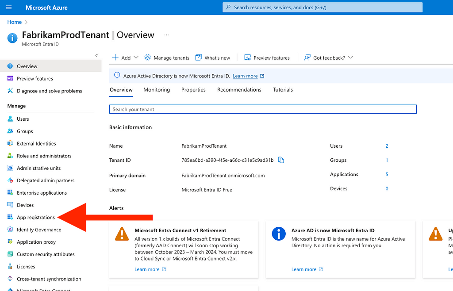This screenshot has width=453, height=291.
Task: Click the Entra Connect warning triangle icon
Action: [122, 234]
